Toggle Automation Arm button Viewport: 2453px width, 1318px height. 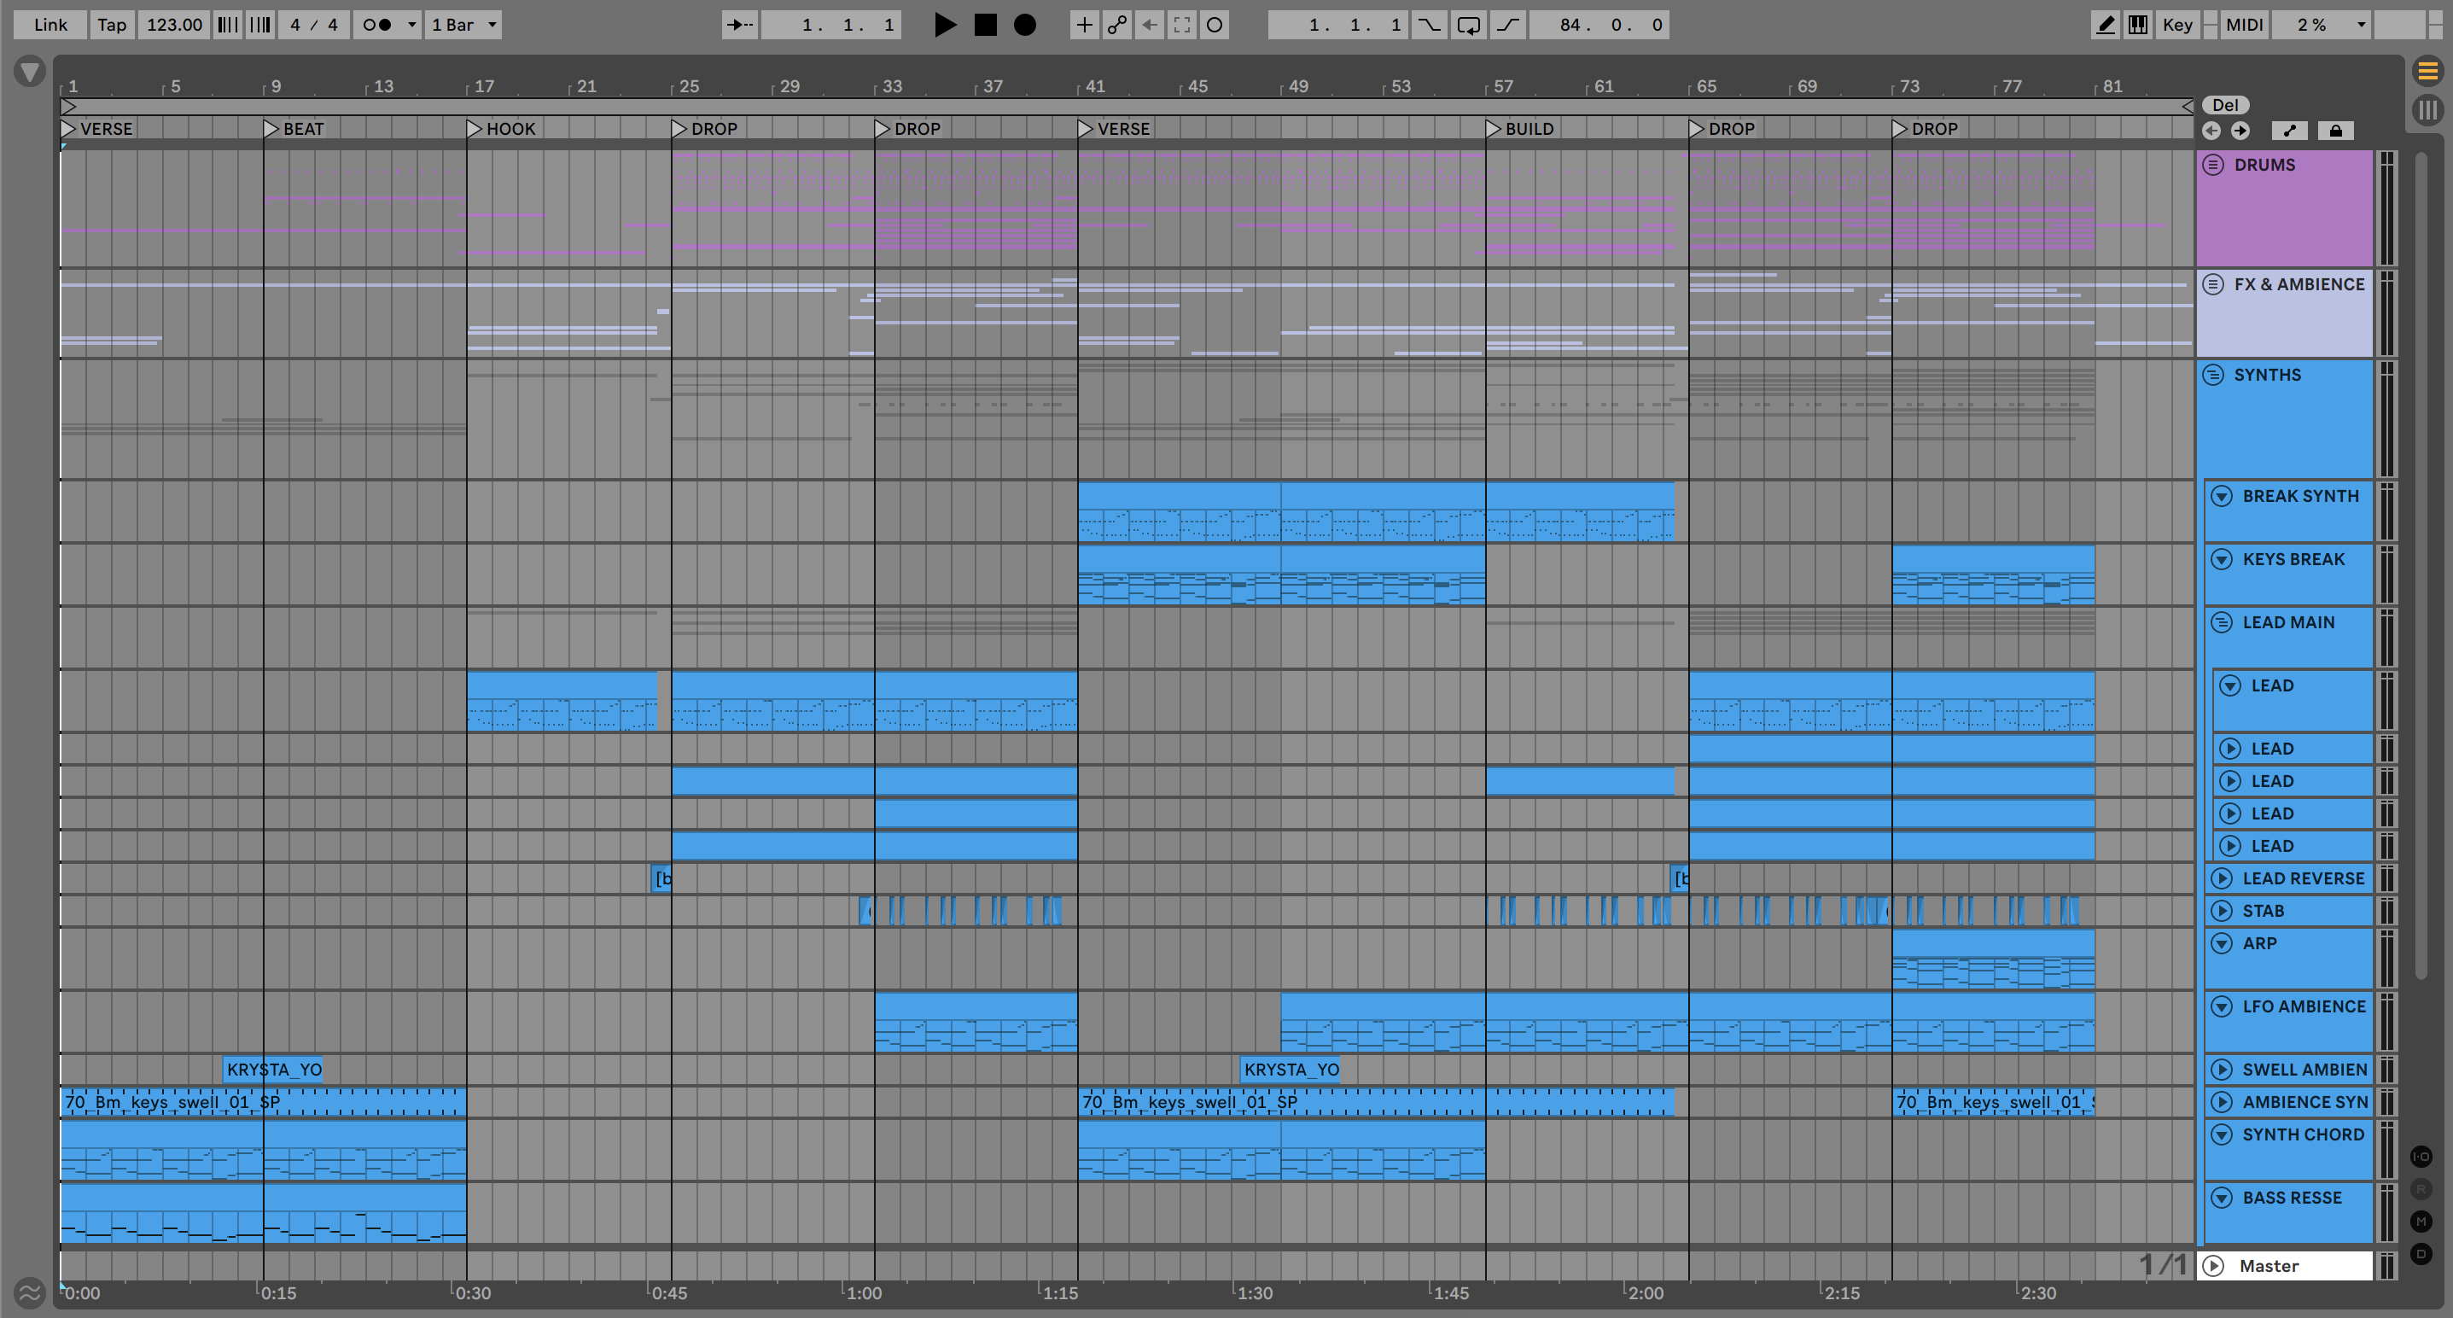click(1117, 25)
